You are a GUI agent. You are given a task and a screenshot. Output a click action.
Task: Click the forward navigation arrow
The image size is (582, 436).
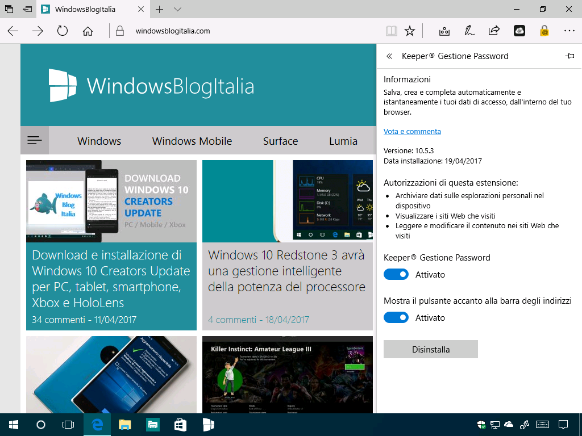point(38,31)
